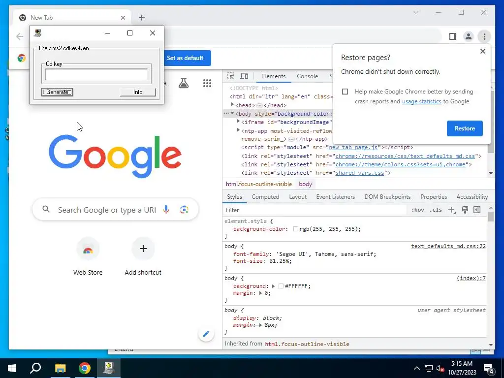Image resolution: width=504 pixels, height=378 pixels.
Task: Open the Web Store shortcut
Action: 88,257
